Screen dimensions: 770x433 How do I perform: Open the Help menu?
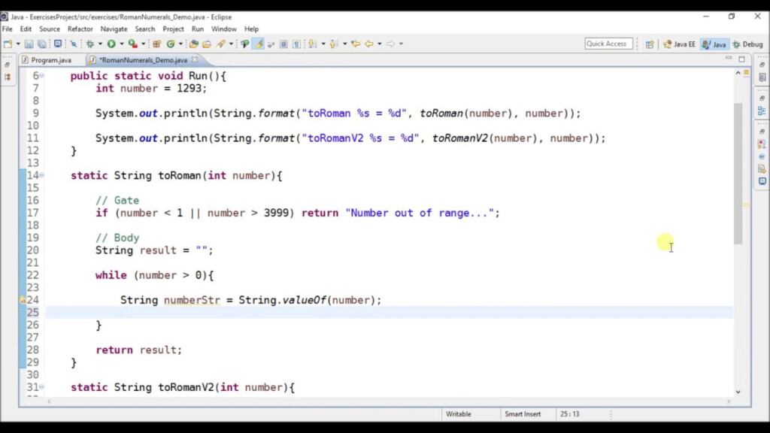pos(251,29)
